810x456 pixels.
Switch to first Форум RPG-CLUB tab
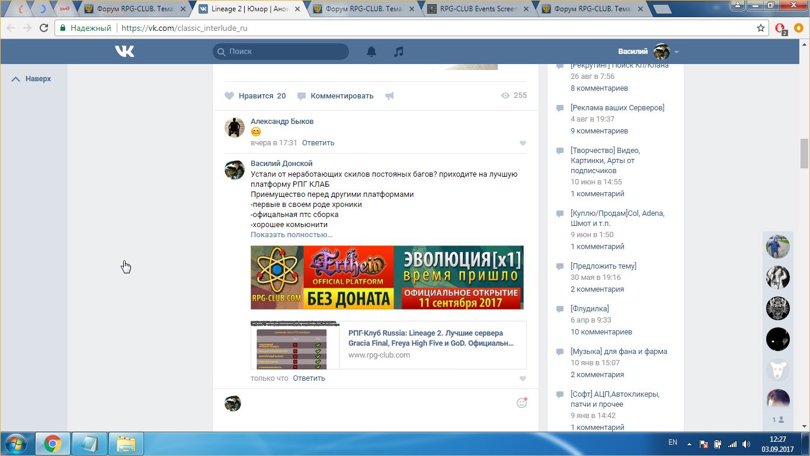click(135, 9)
